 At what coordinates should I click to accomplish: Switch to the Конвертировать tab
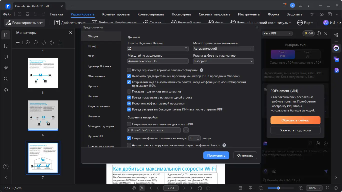(150, 14)
